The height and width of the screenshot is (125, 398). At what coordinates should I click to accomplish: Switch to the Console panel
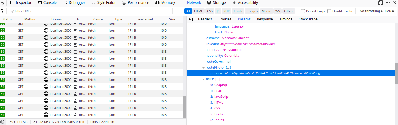47,3
